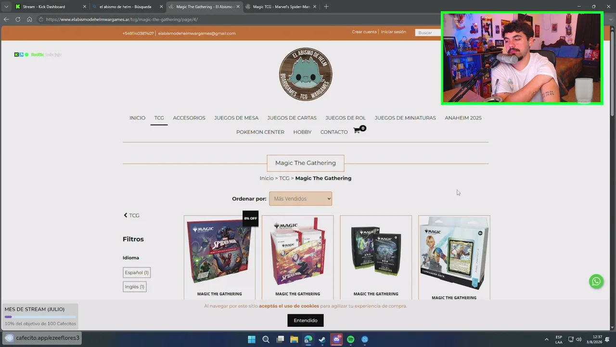Image resolution: width=616 pixels, height=347 pixels.
Task: Open the tab search chevron
Action: tap(6, 7)
